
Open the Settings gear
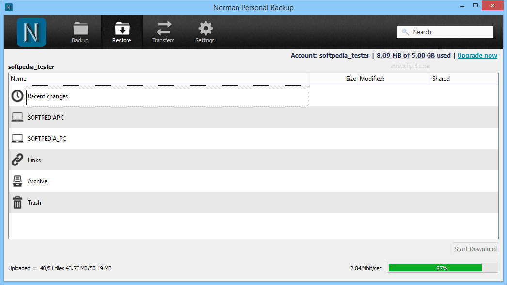[x=205, y=32]
